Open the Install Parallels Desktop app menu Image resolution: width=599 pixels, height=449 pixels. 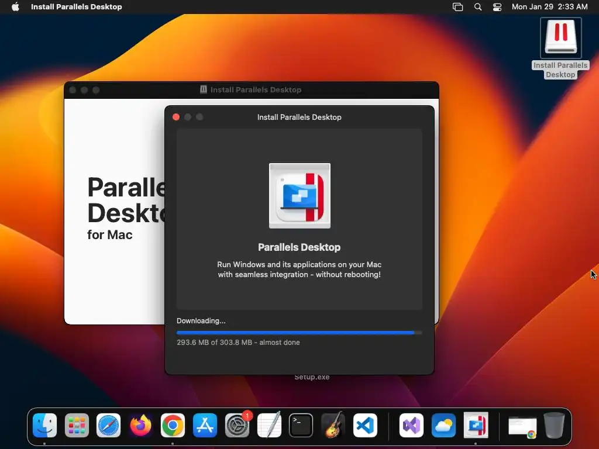point(77,7)
